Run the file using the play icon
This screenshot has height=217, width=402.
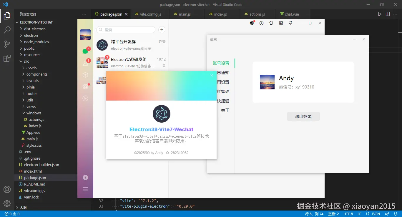(380, 14)
